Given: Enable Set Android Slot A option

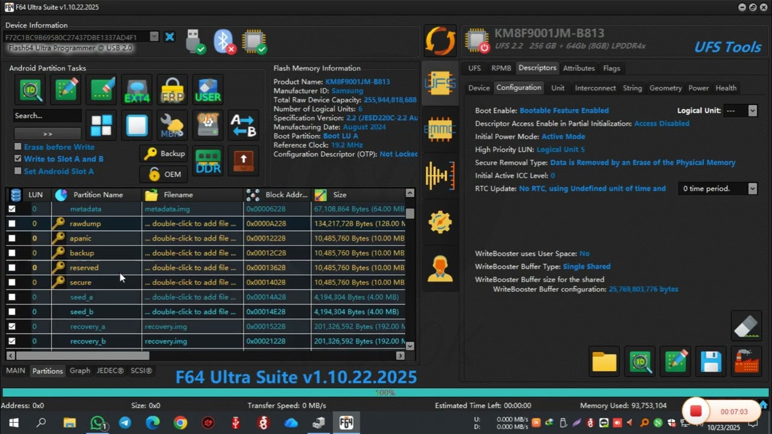Looking at the screenshot, I should [x=18, y=171].
